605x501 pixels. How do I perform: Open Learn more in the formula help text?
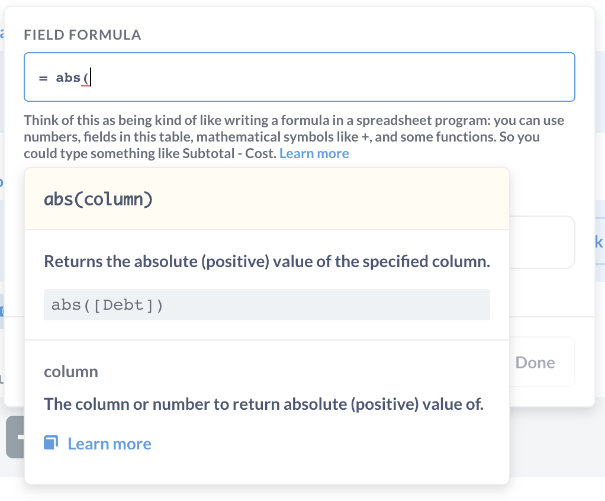point(314,153)
